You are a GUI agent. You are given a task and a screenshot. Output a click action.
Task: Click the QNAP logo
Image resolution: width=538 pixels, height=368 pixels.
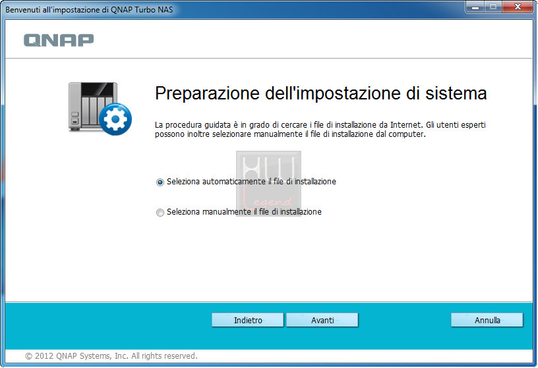point(59,40)
